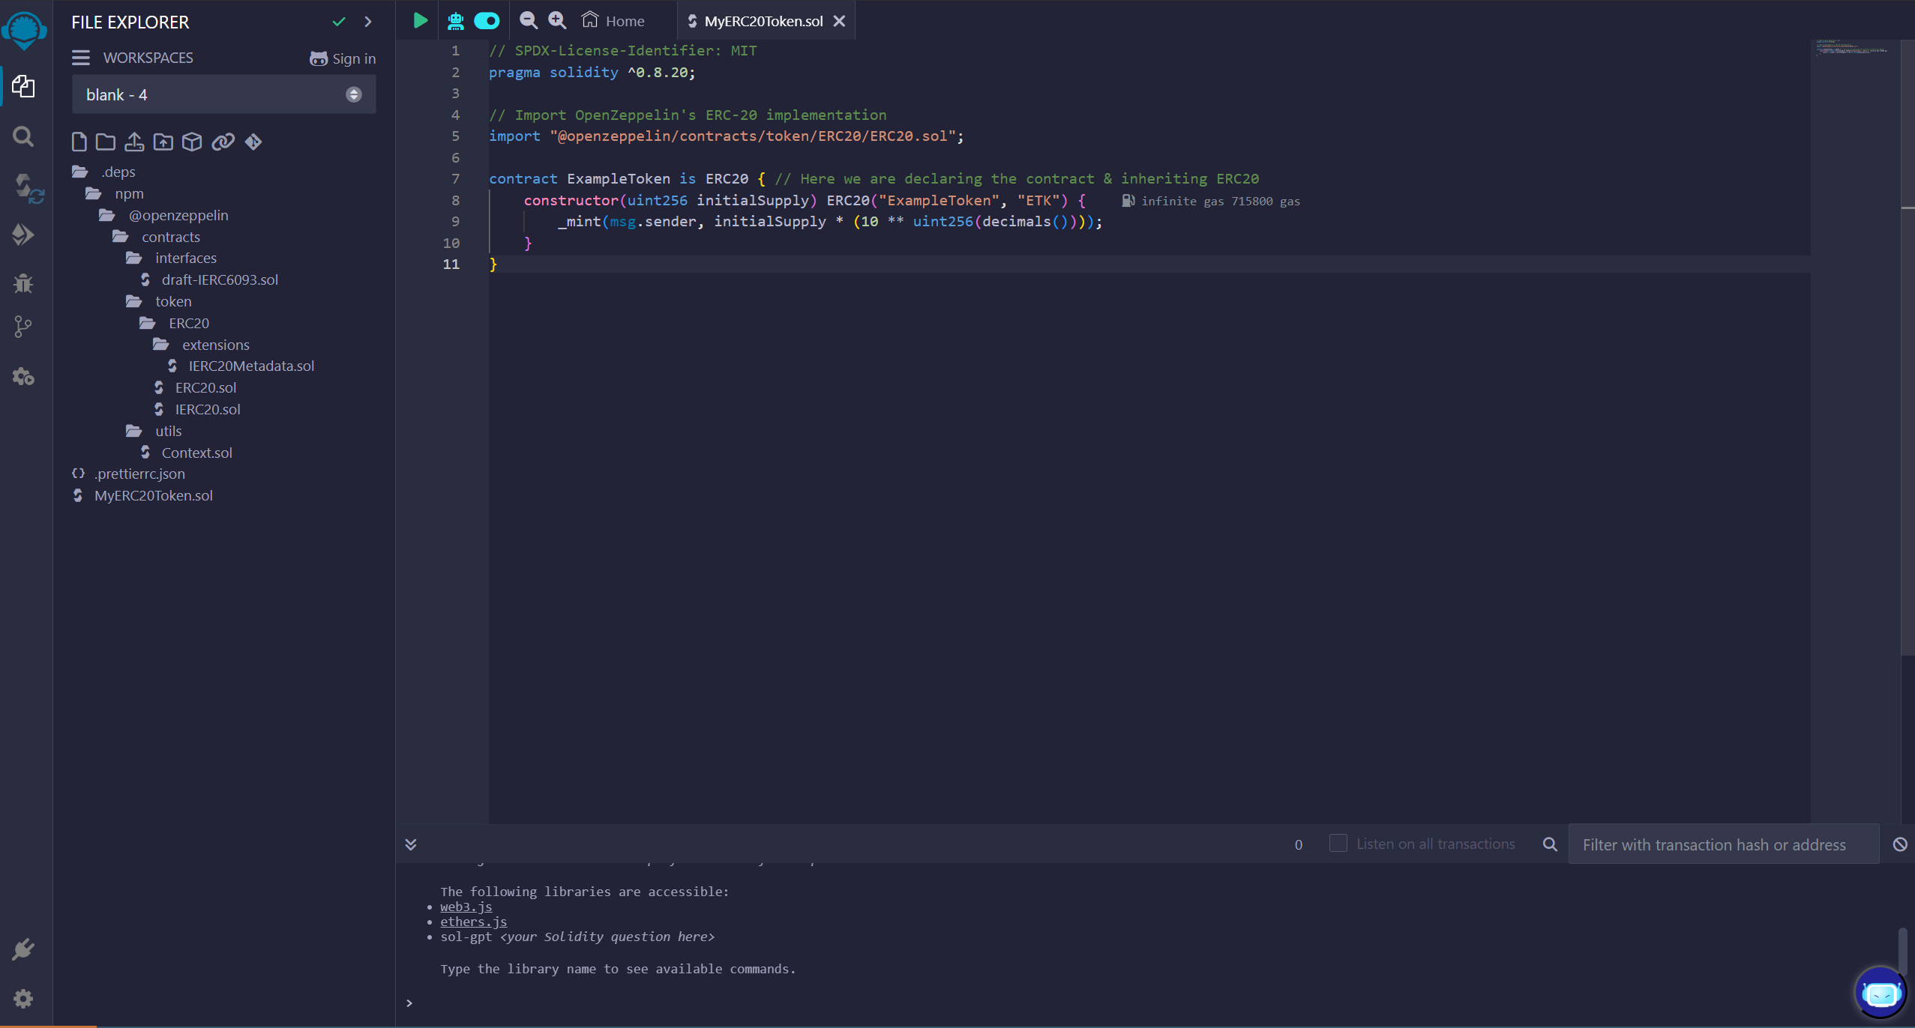Click the Create new file icon
The width and height of the screenshot is (1915, 1028).
coord(79,142)
